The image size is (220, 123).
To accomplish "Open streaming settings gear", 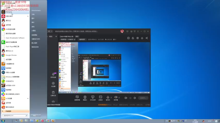I will (135, 98).
